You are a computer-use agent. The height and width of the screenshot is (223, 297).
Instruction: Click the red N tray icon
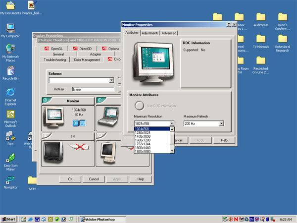click(236, 220)
